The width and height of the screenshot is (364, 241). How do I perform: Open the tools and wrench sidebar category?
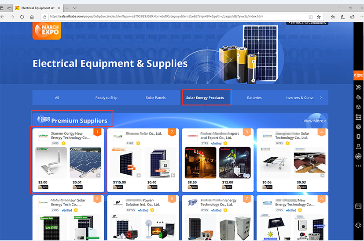pos(358,87)
